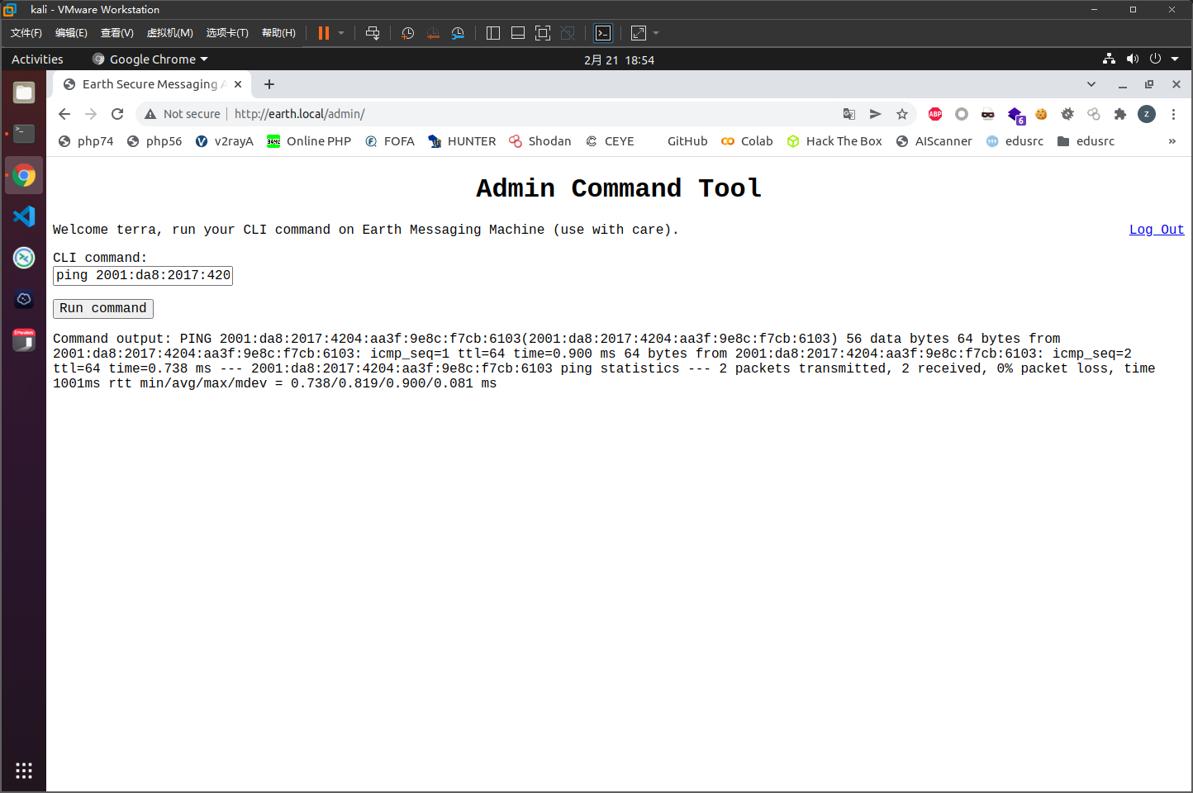Image resolution: width=1193 pixels, height=793 pixels.
Task: Open the Adblock Plus extension
Action: 935,114
